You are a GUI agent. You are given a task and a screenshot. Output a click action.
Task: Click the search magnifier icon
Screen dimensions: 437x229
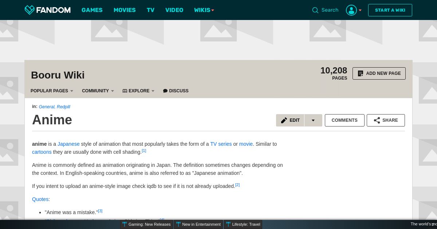click(x=315, y=10)
